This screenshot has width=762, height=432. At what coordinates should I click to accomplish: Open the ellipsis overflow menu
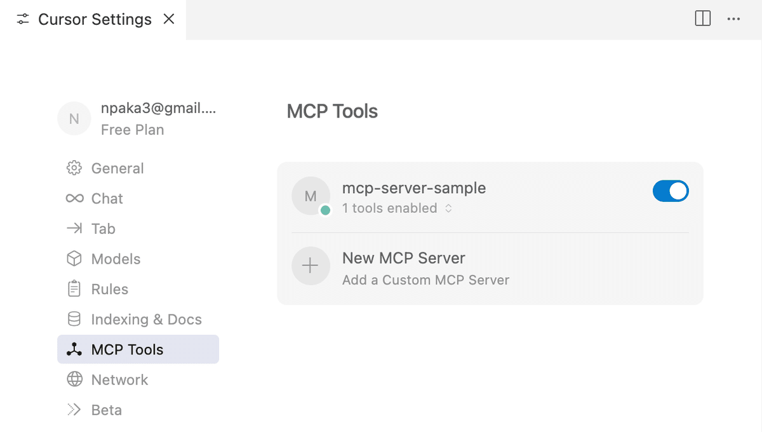point(734,19)
